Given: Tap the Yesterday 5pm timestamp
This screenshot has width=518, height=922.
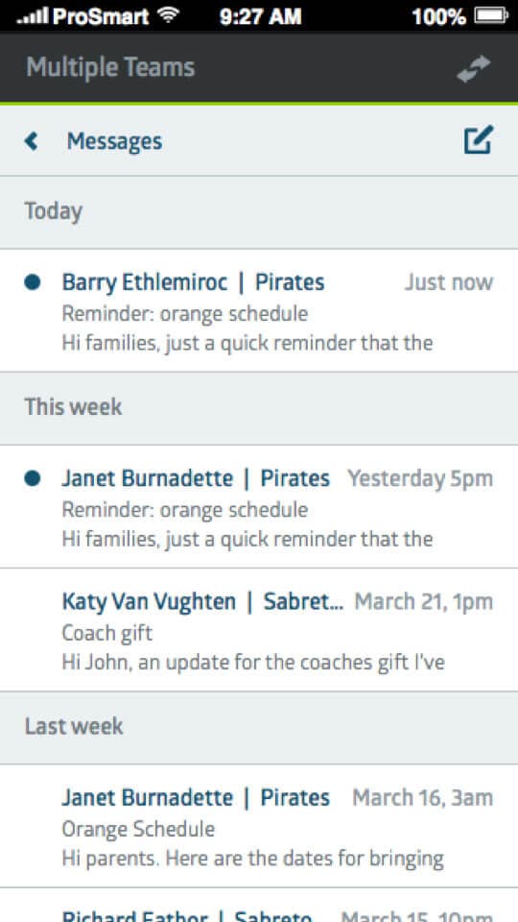Looking at the screenshot, I should pos(420,479).
